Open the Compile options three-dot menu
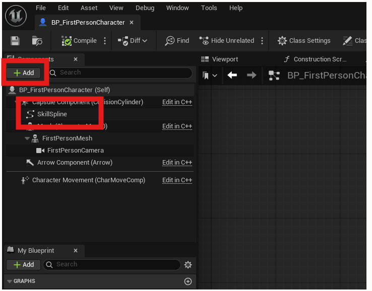 tap(105, 41)
